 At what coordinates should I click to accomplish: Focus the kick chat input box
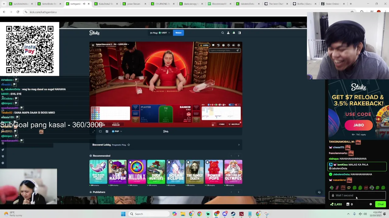(x=357, y=196)
